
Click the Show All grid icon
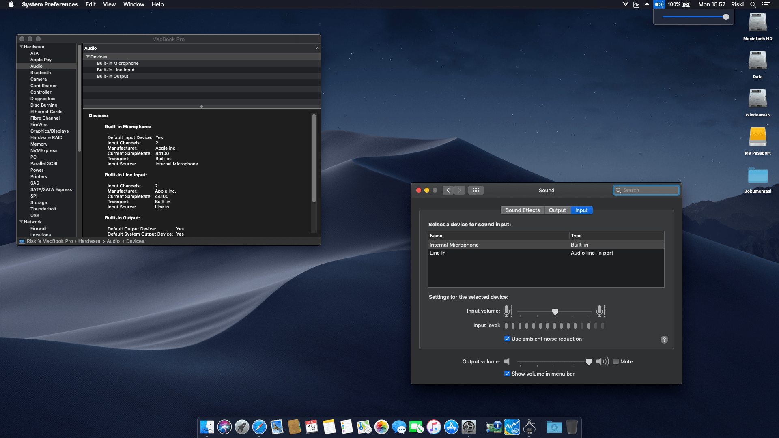(x=476, y=190)
